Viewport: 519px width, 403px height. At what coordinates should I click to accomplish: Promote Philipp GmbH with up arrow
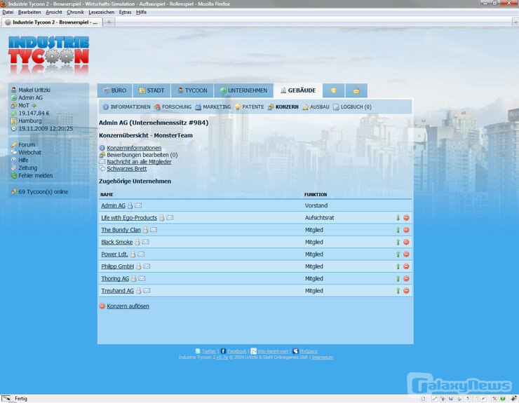tap(398, 266)
